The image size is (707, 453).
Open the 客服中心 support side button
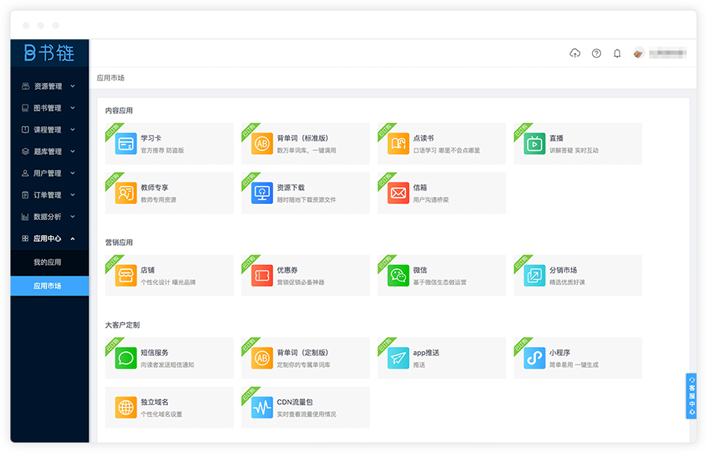click(691, 395)
